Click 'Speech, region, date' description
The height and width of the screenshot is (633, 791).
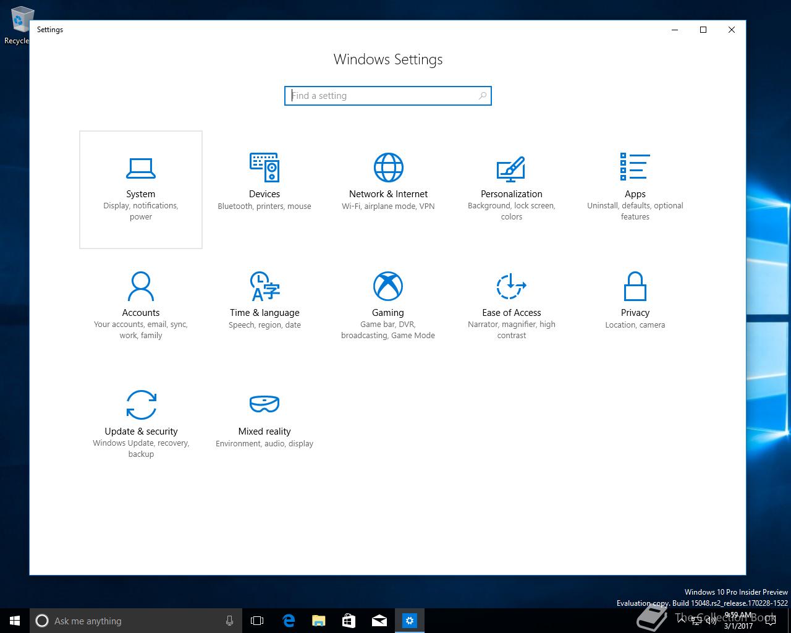coord(264,325)
